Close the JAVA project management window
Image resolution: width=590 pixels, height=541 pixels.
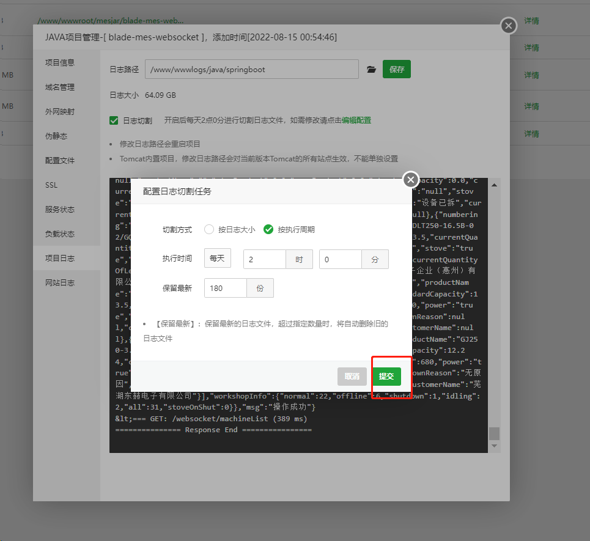[x=509, y=26]
